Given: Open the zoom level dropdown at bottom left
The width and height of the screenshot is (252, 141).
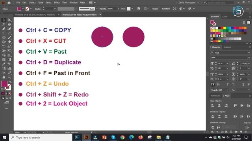Looking at the screenshot, I should (25, 132).
